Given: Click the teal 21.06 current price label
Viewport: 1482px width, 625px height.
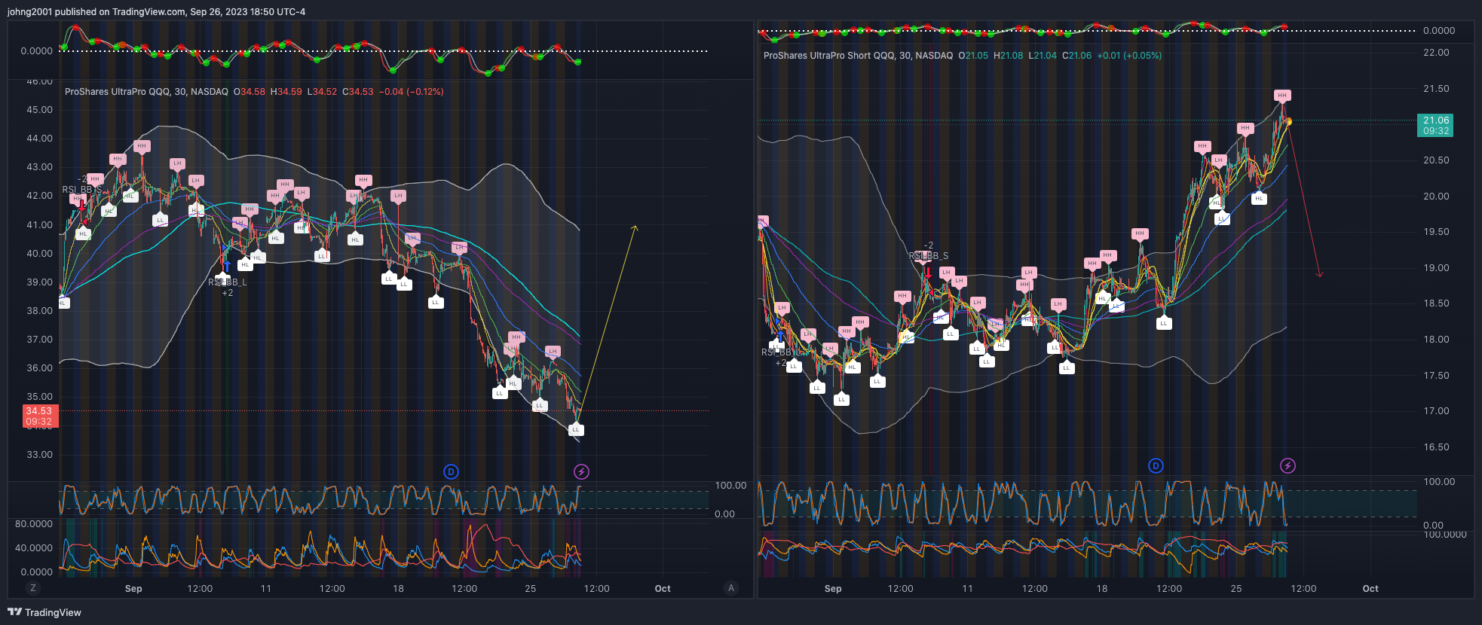Looking at the screenshot, I should [1435, 125].
